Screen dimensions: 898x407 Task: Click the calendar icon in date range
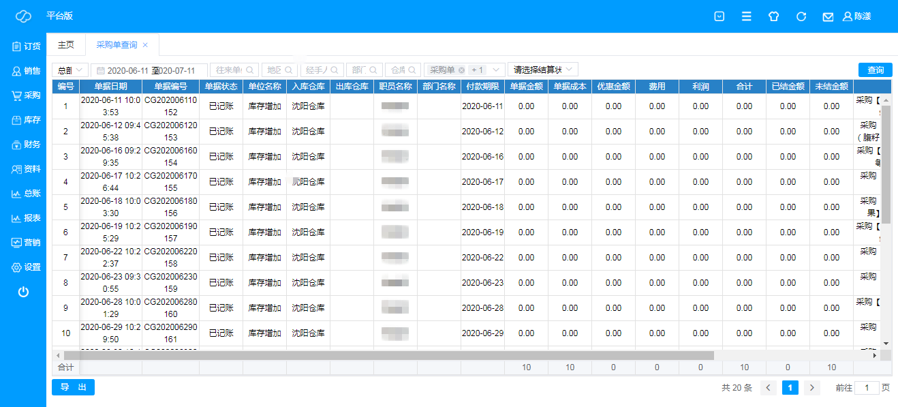(x=100, y=70)
